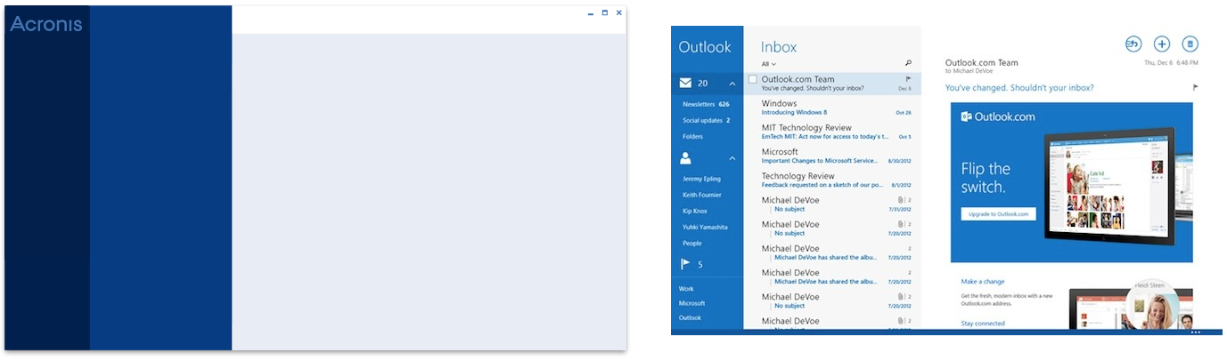This screenshot has height=361, width=1227.
Task: Open the Stay connected link
Action: (983, 323)
